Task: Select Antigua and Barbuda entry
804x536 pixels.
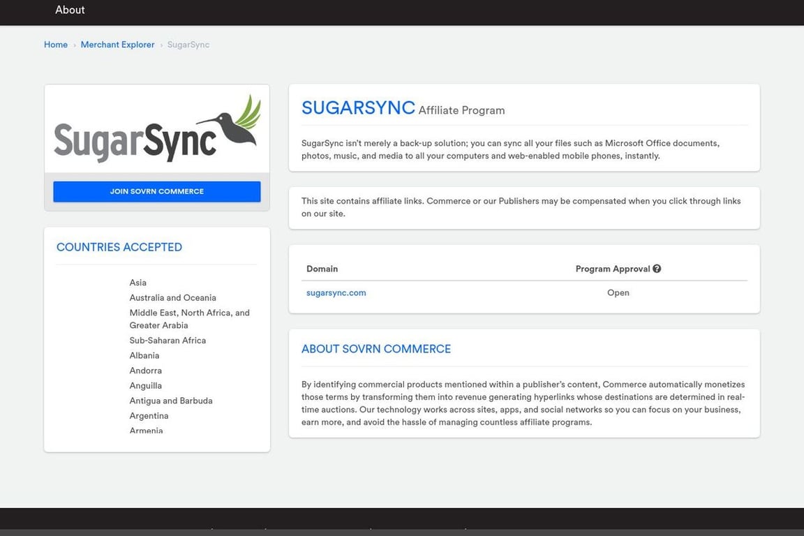Action: click(171, 401)
